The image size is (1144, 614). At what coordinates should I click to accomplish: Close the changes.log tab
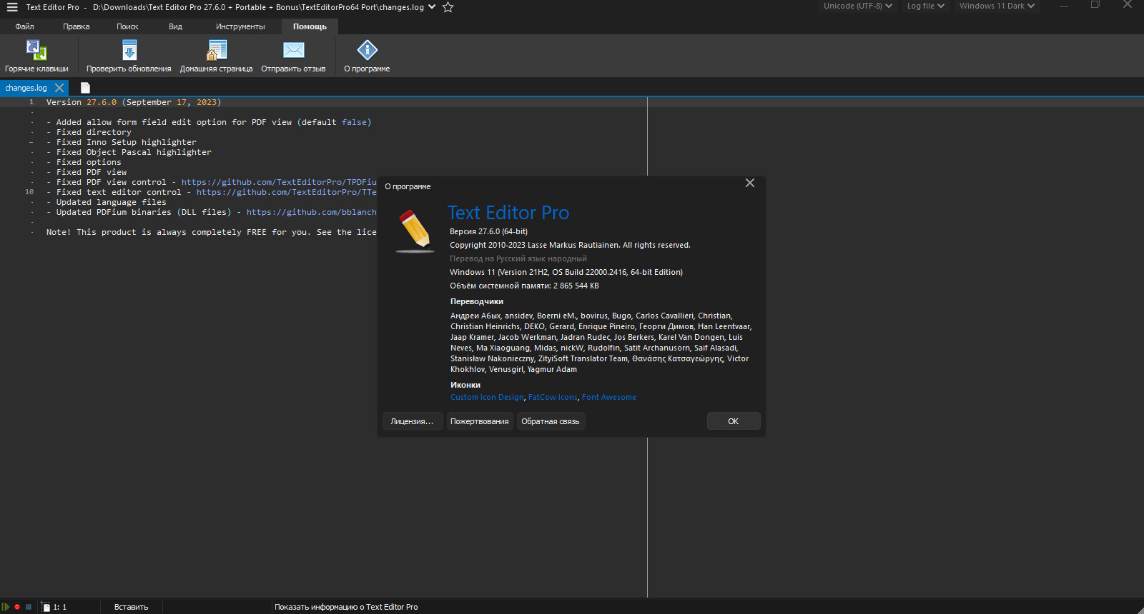pyautogui.click(x=59, y=88)
